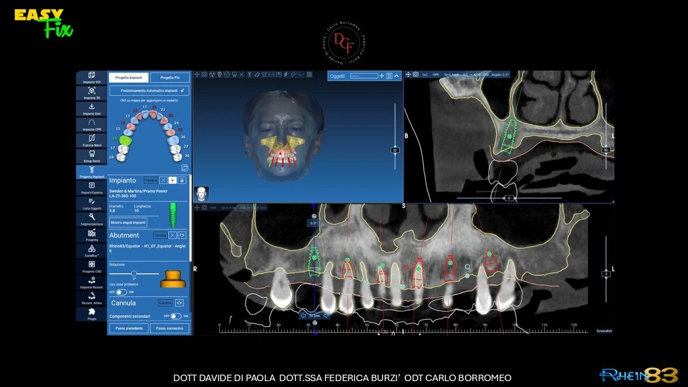Select the Setup Denti sidebar icon
The image size is (688, 387).
tap(91, 156)
